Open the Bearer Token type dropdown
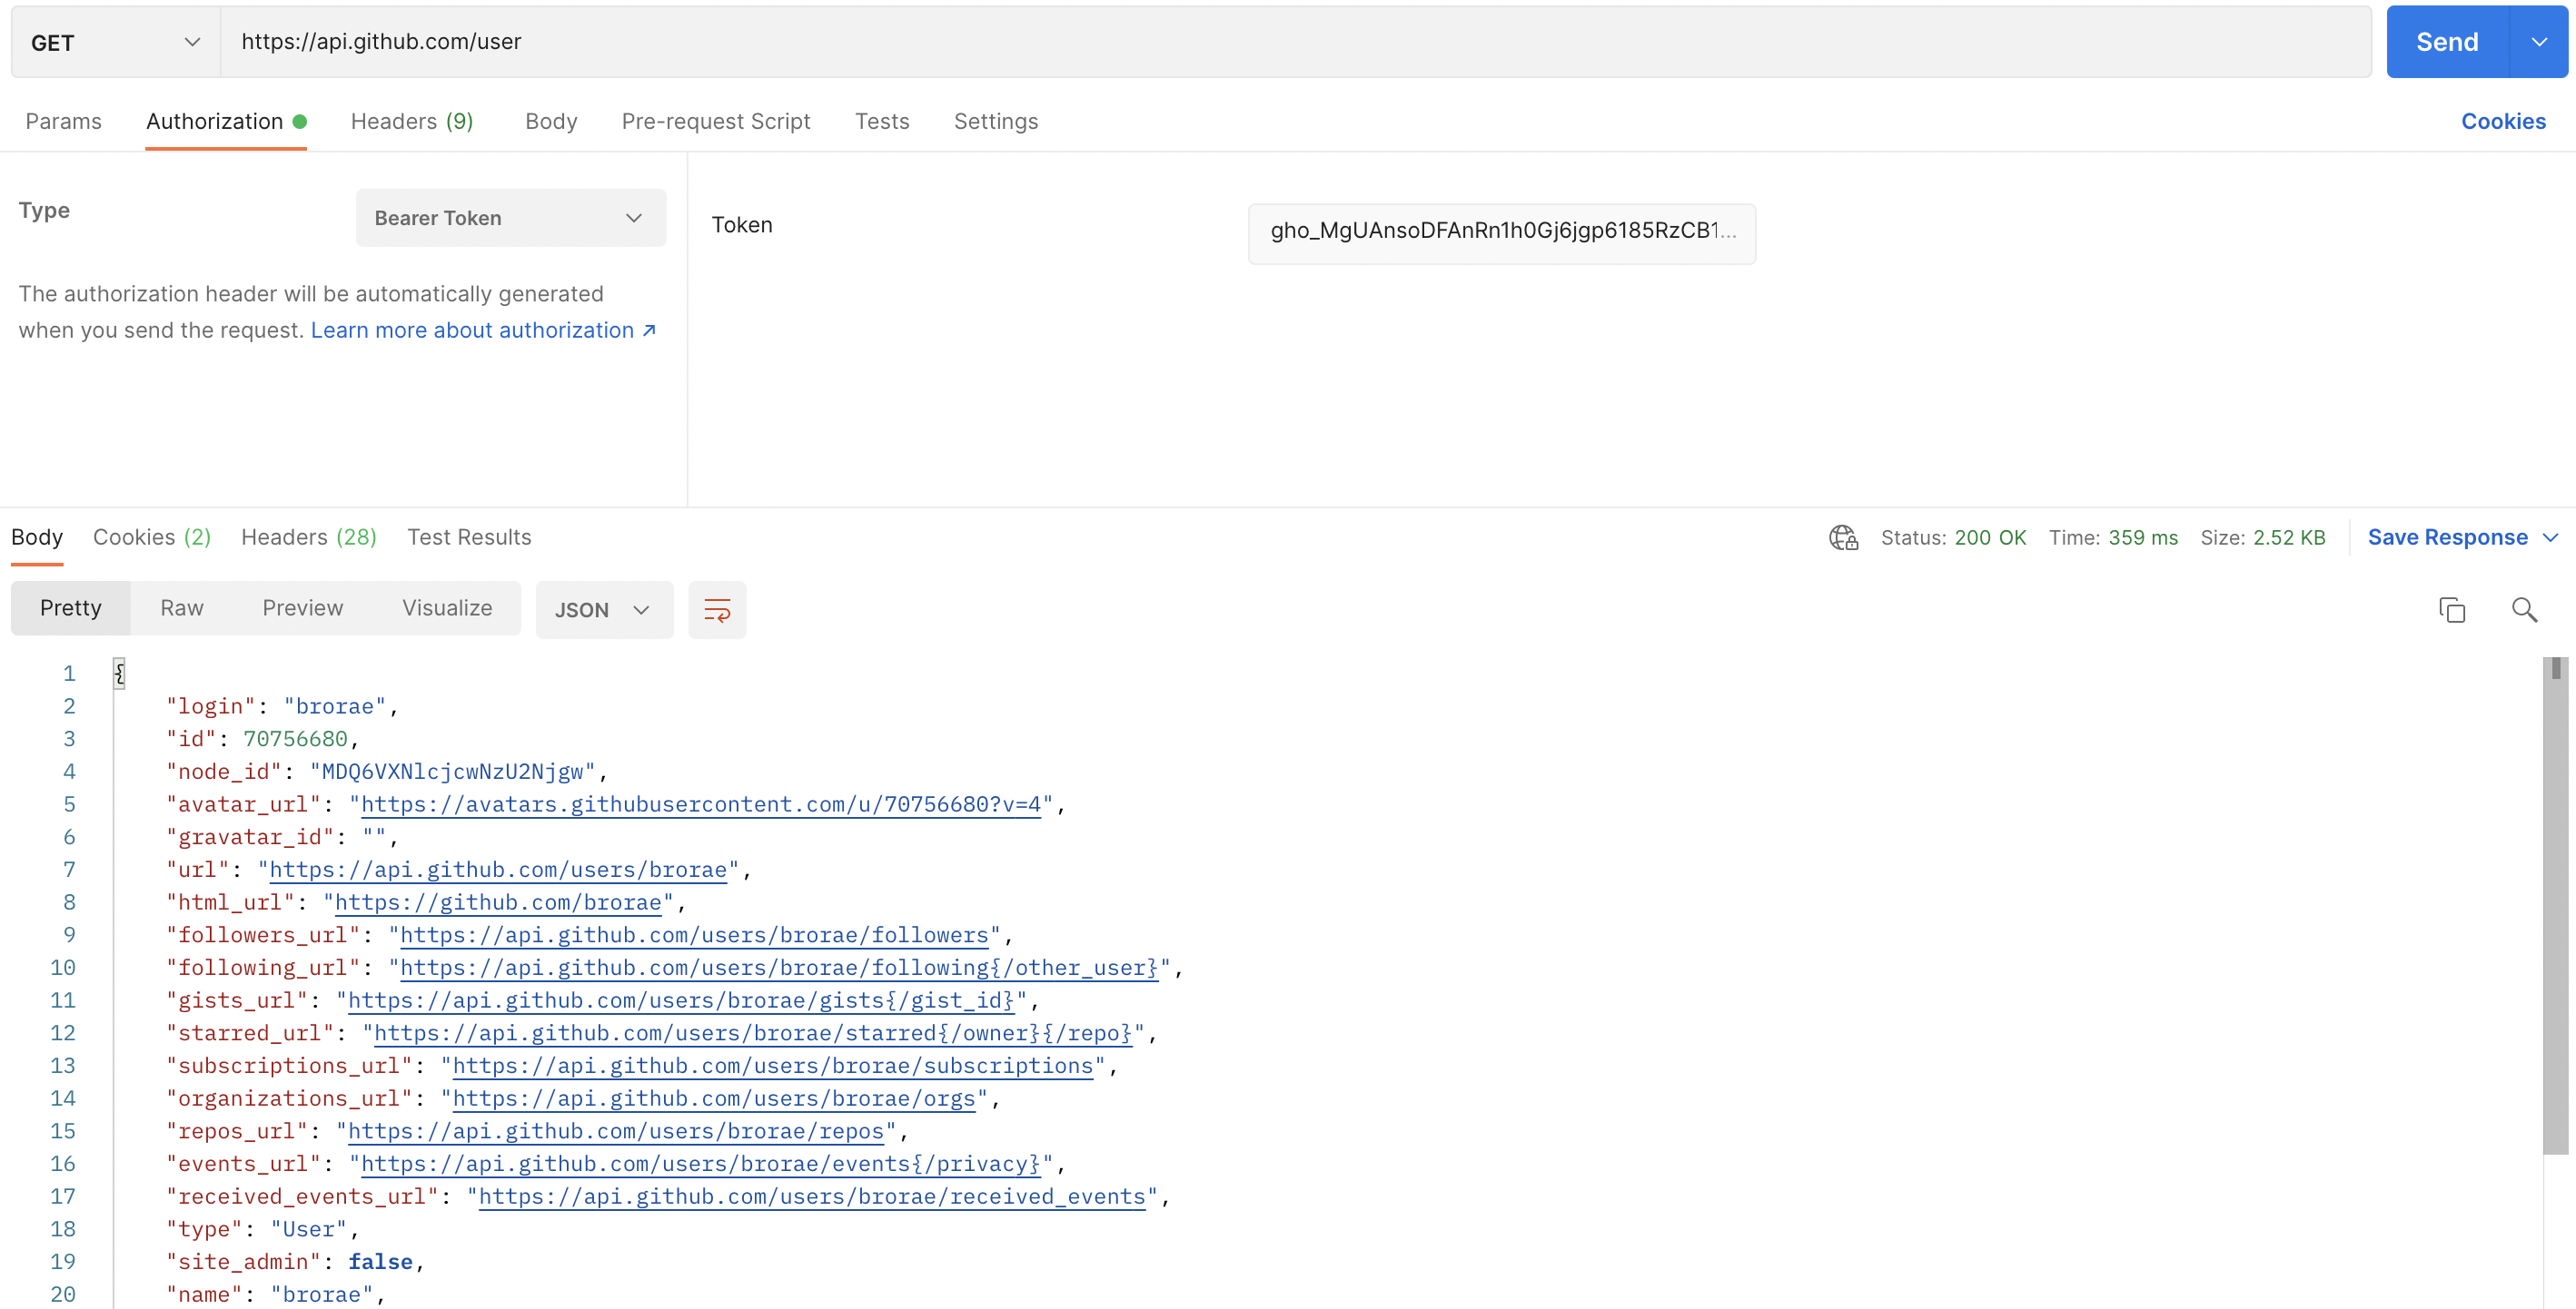The image size is (2576, 1309). coord(510,218)
